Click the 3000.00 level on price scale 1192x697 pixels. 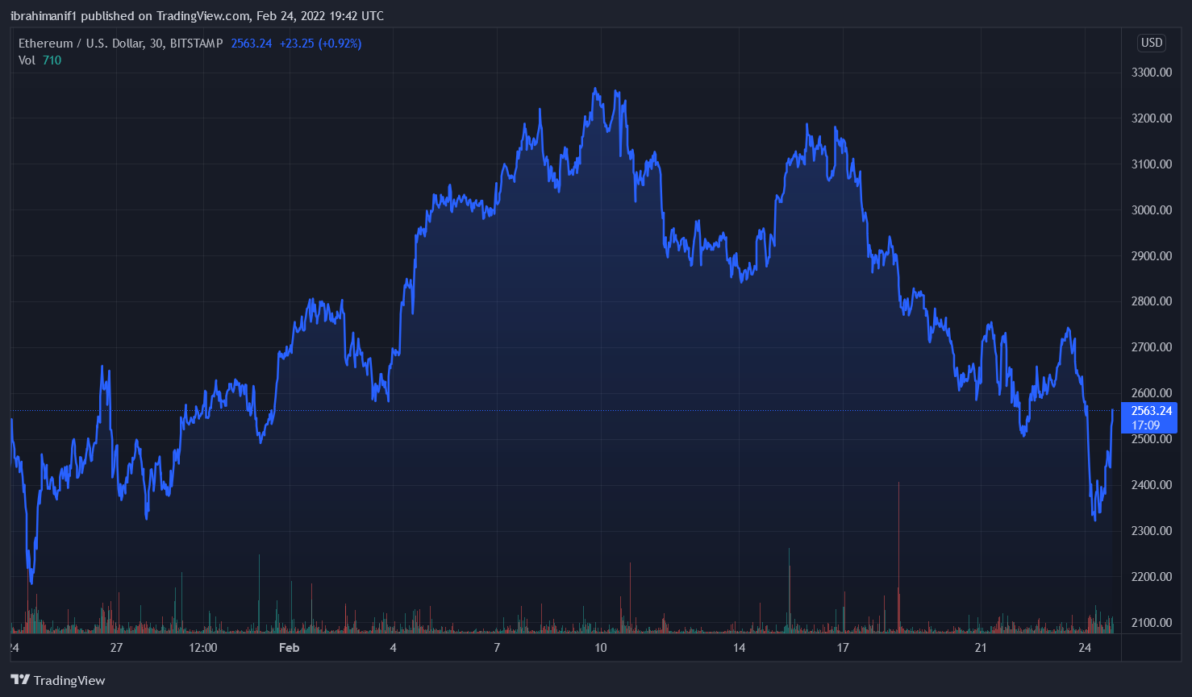(1151, 210)
